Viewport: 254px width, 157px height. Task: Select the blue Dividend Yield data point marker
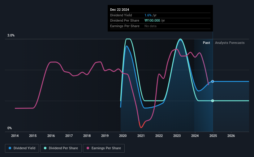[x=213, y=81]
